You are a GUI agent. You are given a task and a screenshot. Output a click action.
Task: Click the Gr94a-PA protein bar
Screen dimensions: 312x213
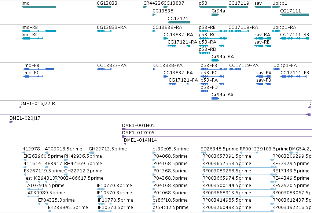pyautogui.click(x=215, y=98)
